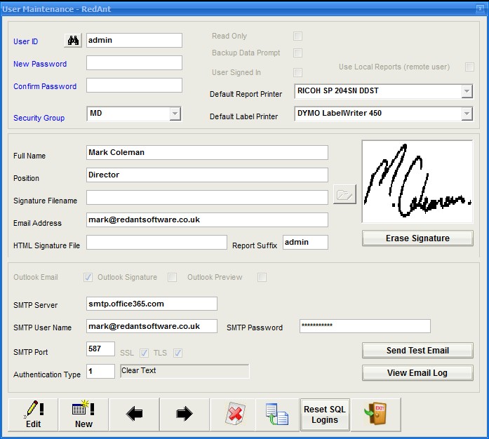The width and height of the screenshot is (489, 439).
Task: Open the Default Label Printer dropdown
Action: click(467, 114)
